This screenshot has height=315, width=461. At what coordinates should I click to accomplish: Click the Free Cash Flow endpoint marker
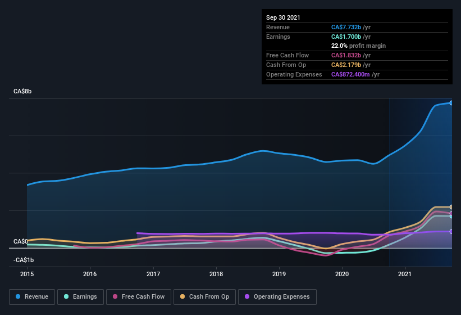click(x=451, y=213)
